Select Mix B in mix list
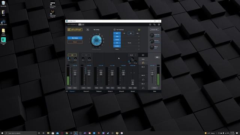 143,75
